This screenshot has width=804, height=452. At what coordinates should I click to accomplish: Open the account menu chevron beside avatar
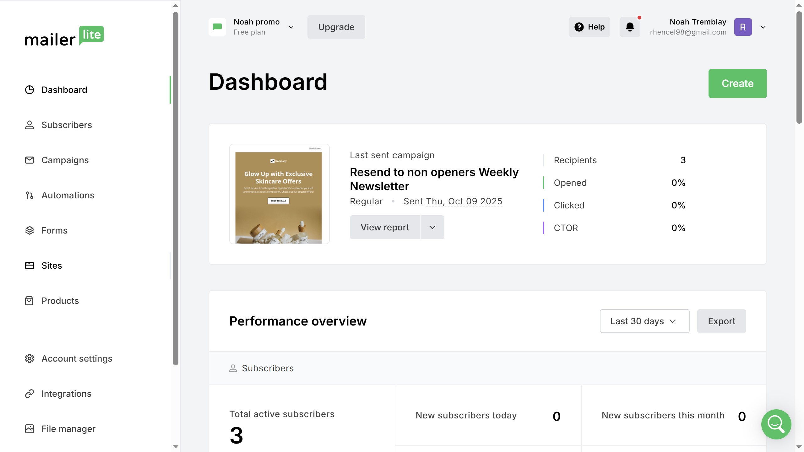click(x=763, y=27)
